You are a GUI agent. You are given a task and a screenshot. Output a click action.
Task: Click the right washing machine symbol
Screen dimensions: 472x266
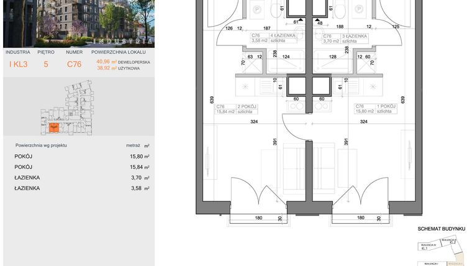pyautogui.click(x=358, y=10)
